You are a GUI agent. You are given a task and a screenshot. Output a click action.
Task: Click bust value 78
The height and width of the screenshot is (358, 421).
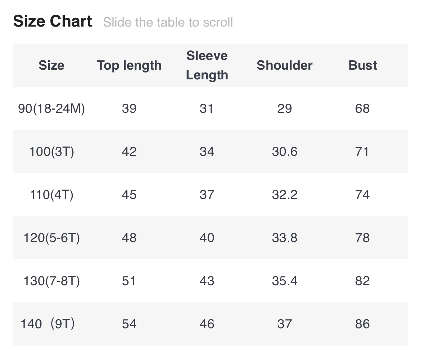tap(362, 238)
